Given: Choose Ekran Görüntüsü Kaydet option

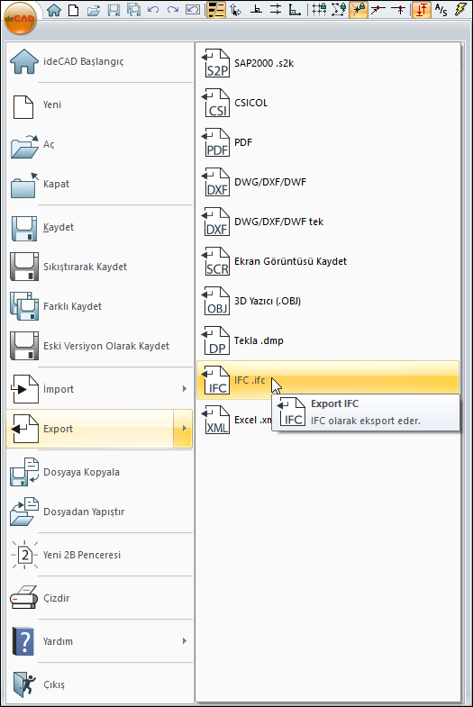Looking at the screenshot, I should pos(328,262).
